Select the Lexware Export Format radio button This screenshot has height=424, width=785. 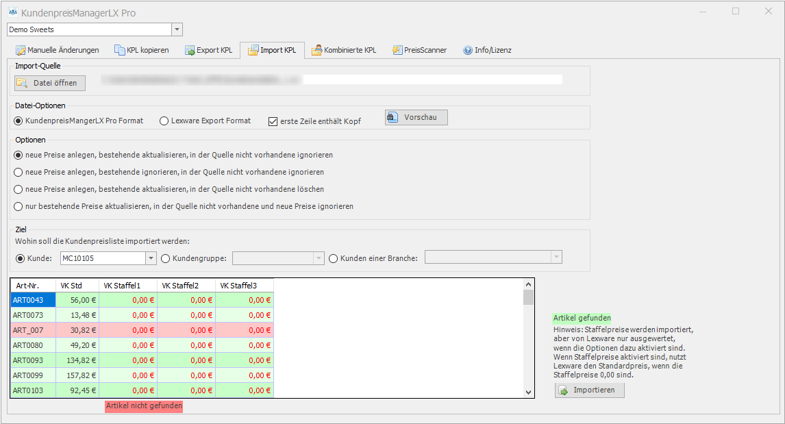coord(164,121)
